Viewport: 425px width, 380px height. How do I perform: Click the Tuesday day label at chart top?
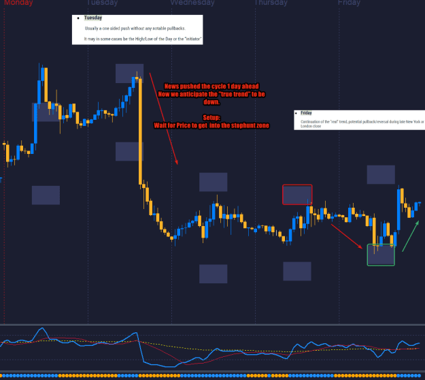tap(103, 3)
